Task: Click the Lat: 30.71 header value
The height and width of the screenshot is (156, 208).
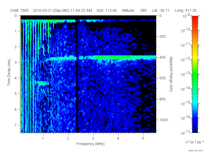Action: tap(160, 10)
